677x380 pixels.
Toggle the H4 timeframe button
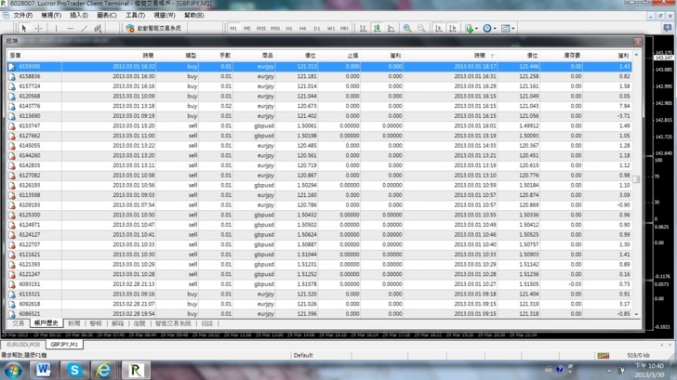[x=303, y=29]
